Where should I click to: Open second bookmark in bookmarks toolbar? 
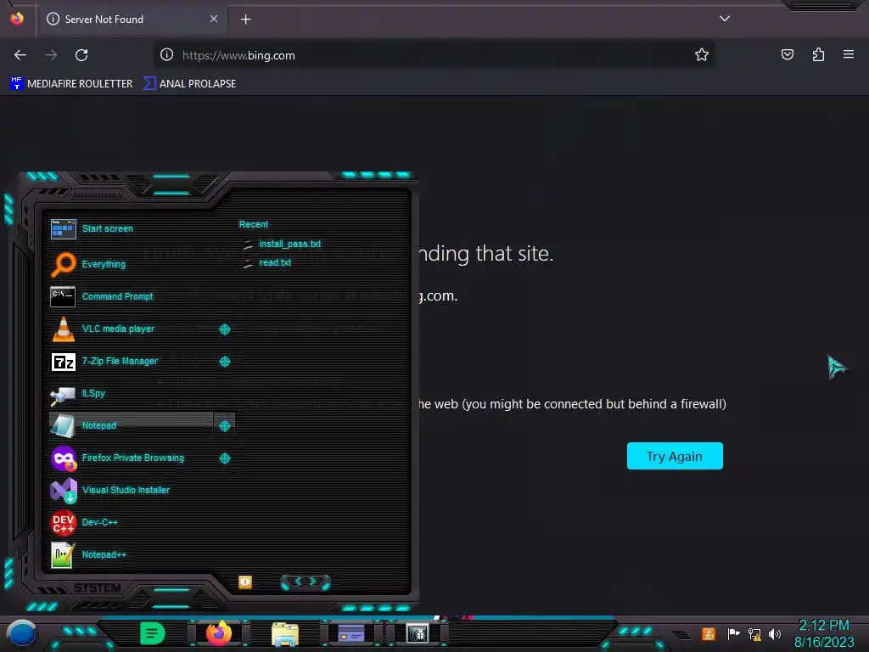coord(189,84)
